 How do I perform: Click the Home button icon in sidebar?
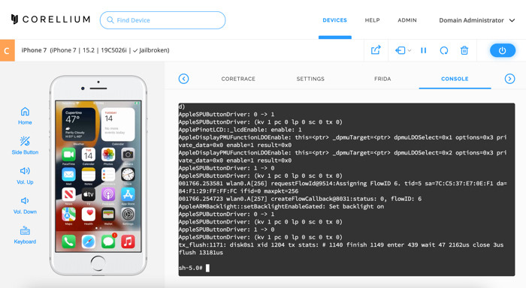pyautogui.click(x=25, y=112)
